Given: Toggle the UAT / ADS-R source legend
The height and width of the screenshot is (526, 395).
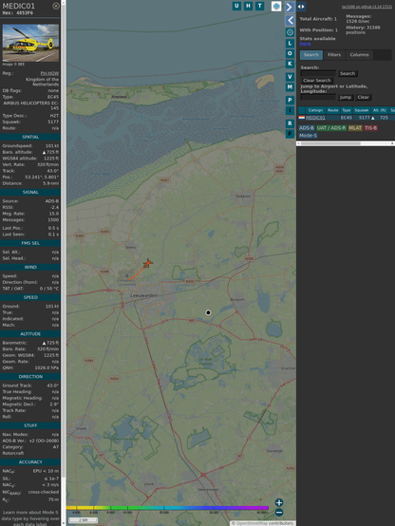Looking at the screenshot, I should tap(331, 128).
